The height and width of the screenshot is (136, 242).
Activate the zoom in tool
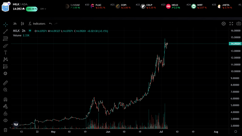tap(6, 90)
